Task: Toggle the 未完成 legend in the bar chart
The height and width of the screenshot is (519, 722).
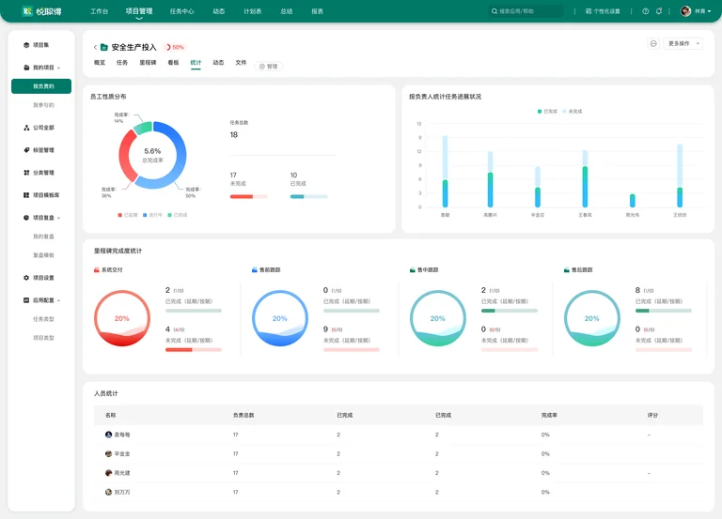Action: [x=572, y=112]
